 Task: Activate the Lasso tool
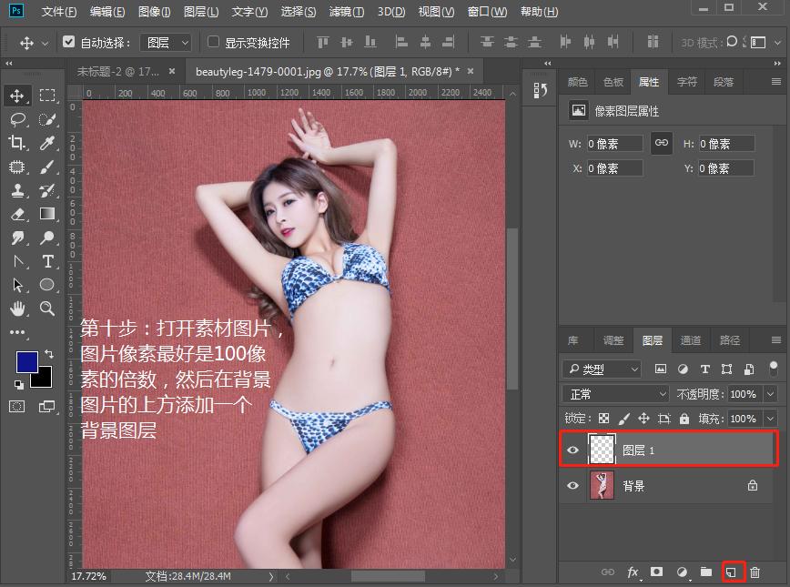[x=18, y=119]
